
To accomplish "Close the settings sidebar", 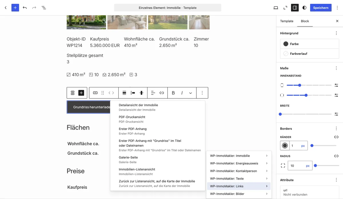I will 337,21.
